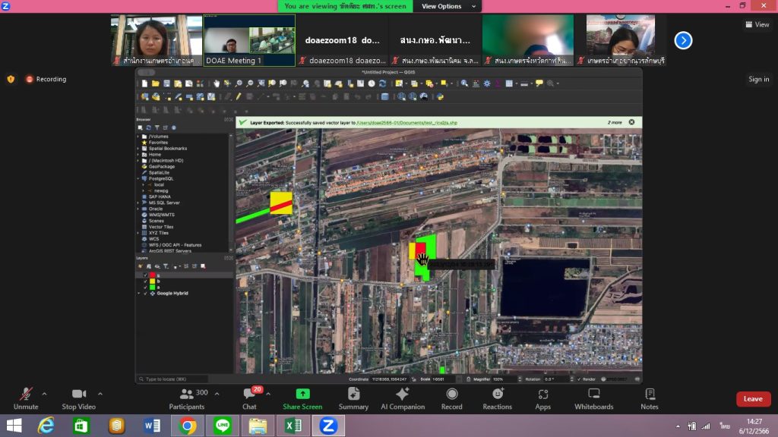Open the exported shapefile path link
The image size is (778, 437).
tap(406, 121)
